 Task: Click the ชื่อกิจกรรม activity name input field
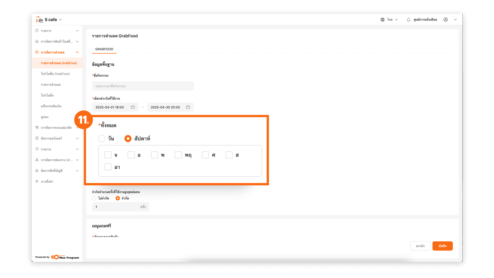[x=143, y=86]
